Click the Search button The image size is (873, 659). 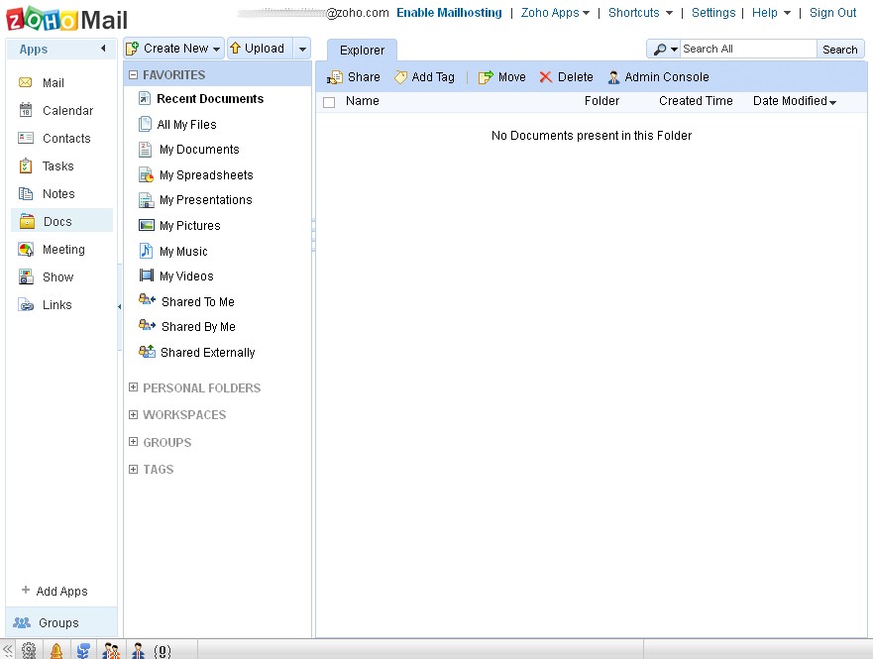840,49
